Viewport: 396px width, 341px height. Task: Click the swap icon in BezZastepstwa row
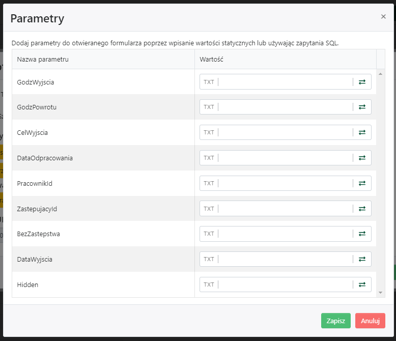click(x=362, y=234)
